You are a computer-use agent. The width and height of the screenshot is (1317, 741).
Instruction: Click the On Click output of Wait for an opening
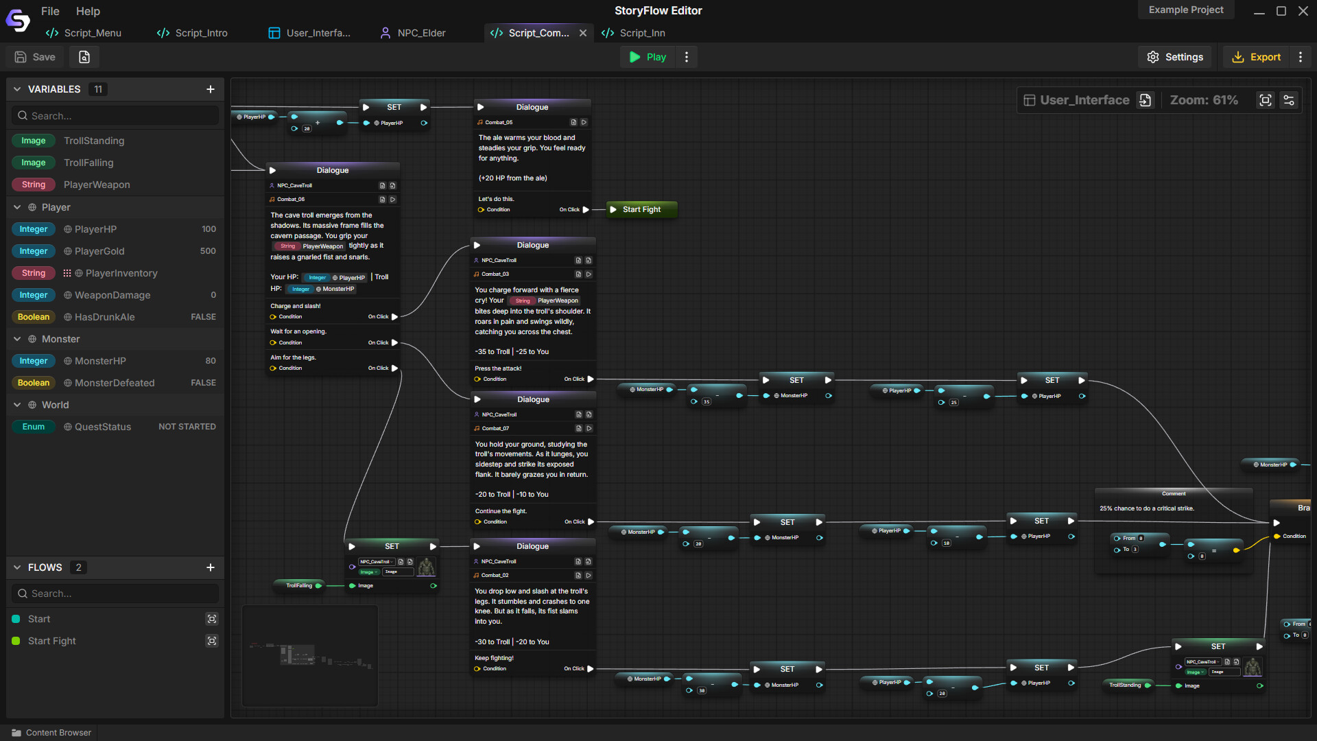coord(394,343)
